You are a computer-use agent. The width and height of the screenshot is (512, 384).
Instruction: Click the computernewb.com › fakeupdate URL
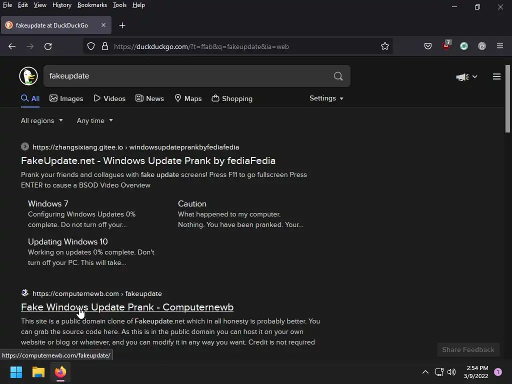(x=97, y=294)
